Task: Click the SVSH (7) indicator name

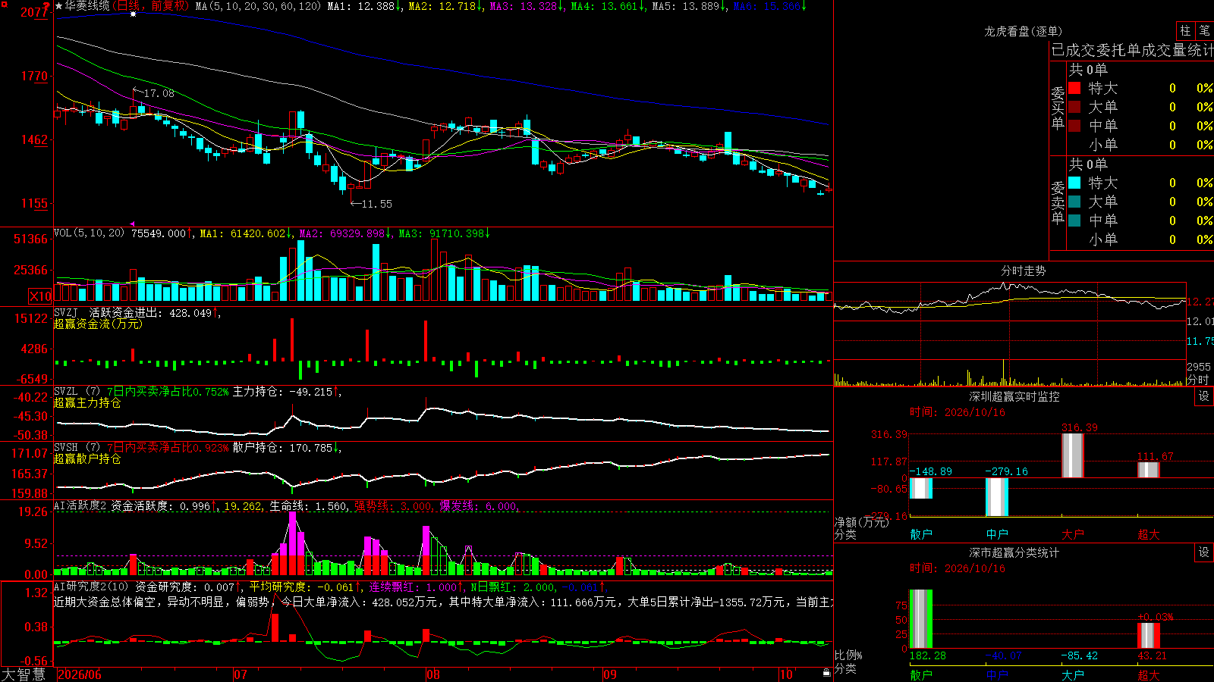Action: click(77, 447)
